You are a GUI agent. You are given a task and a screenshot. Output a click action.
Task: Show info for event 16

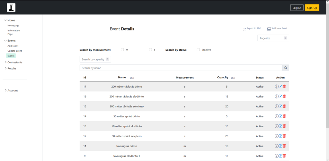tap(277, 96)
